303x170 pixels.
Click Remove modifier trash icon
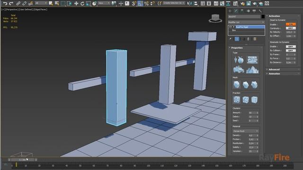[248, 39]
